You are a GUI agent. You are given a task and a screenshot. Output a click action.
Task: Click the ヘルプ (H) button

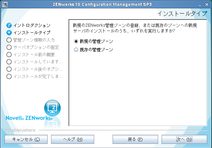73,139
